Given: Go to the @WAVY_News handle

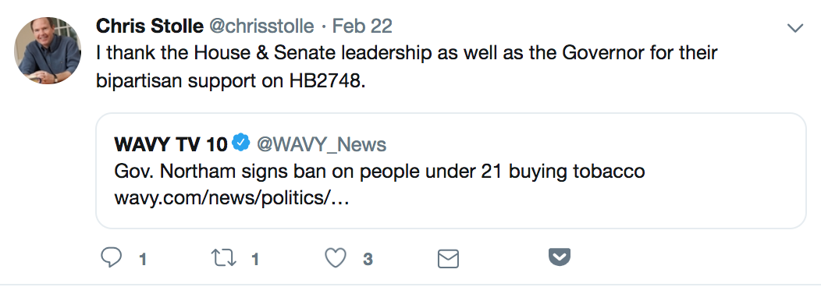Looking at the screenshot, I should click(322, 144).
